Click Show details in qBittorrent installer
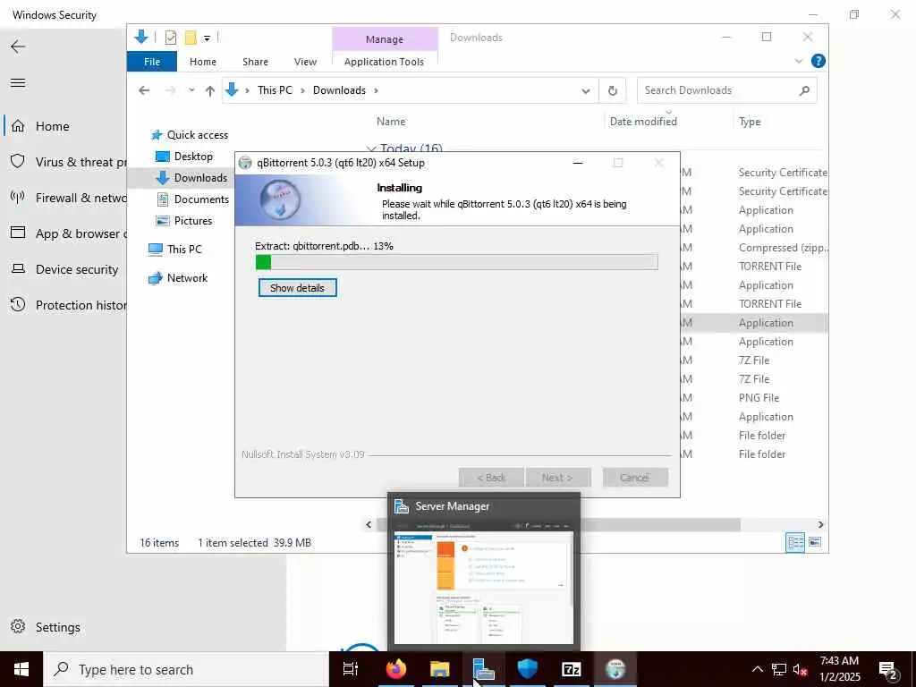Viewport: 916px width, 687px height. pyautogui.click(x=297, y=287)
